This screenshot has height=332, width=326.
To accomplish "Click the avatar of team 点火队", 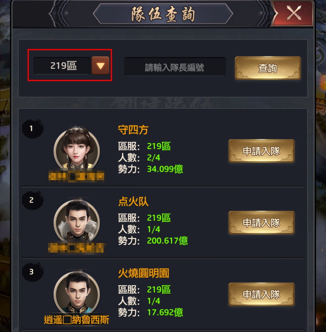I will pos(77,220).
